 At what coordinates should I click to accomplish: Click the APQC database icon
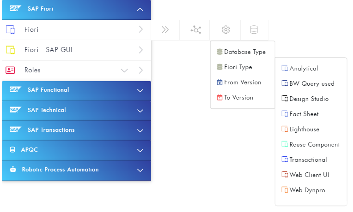point(12,150)
